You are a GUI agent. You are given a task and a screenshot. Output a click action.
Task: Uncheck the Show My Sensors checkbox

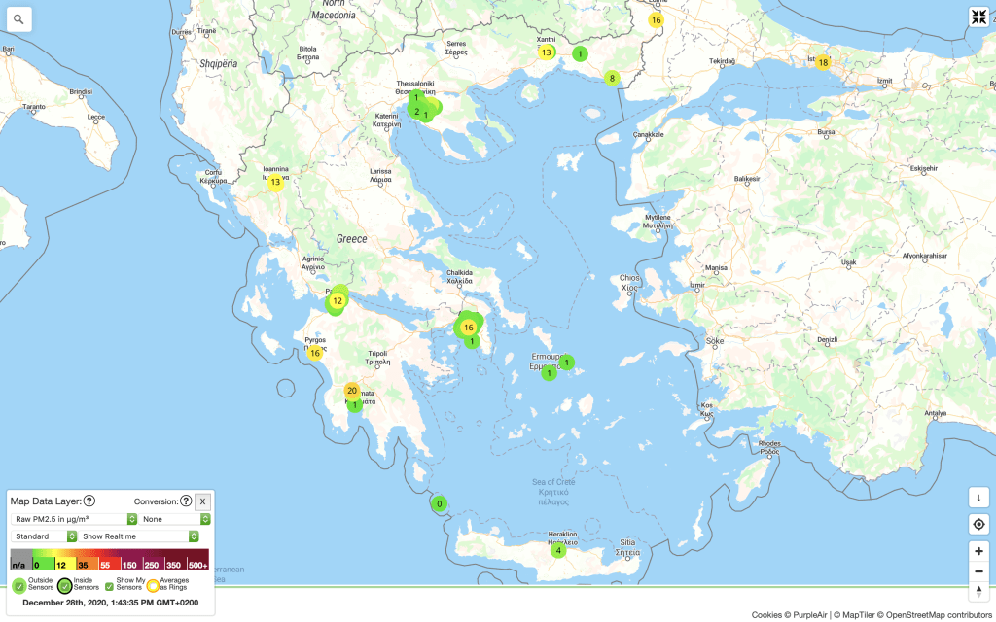109,585
